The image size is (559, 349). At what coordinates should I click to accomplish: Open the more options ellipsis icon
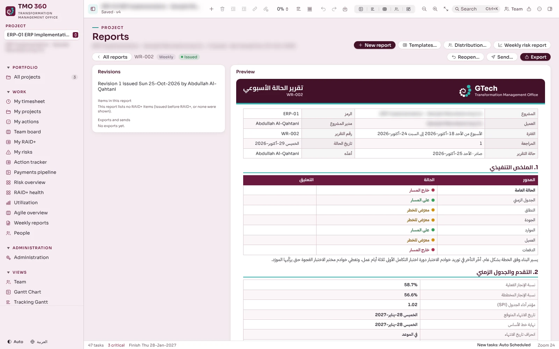[539, 9]
